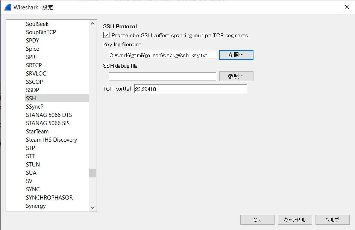Click the キャンセル button

coord(295,219)
